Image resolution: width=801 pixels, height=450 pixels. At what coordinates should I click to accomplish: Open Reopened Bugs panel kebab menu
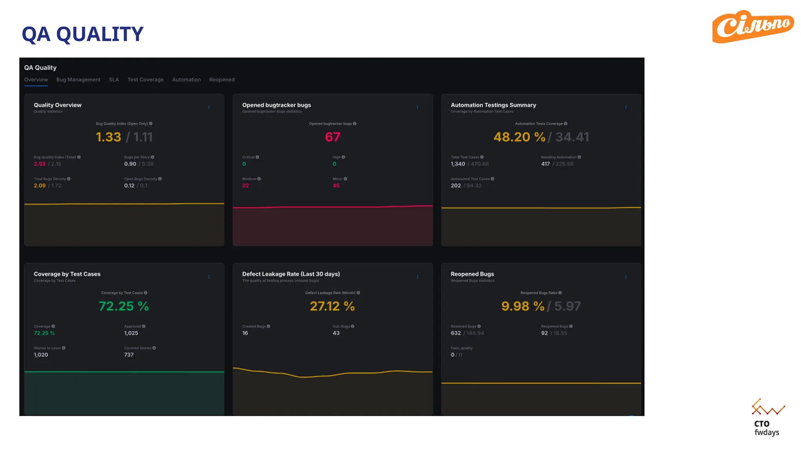click(x=626, y=277)
